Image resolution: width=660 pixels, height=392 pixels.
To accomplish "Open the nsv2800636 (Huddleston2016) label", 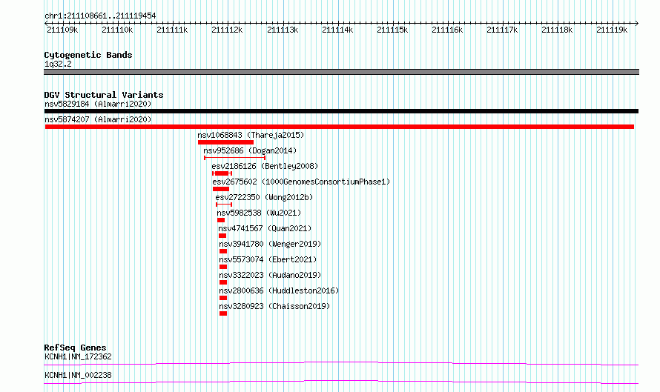I will coord(279,290).
